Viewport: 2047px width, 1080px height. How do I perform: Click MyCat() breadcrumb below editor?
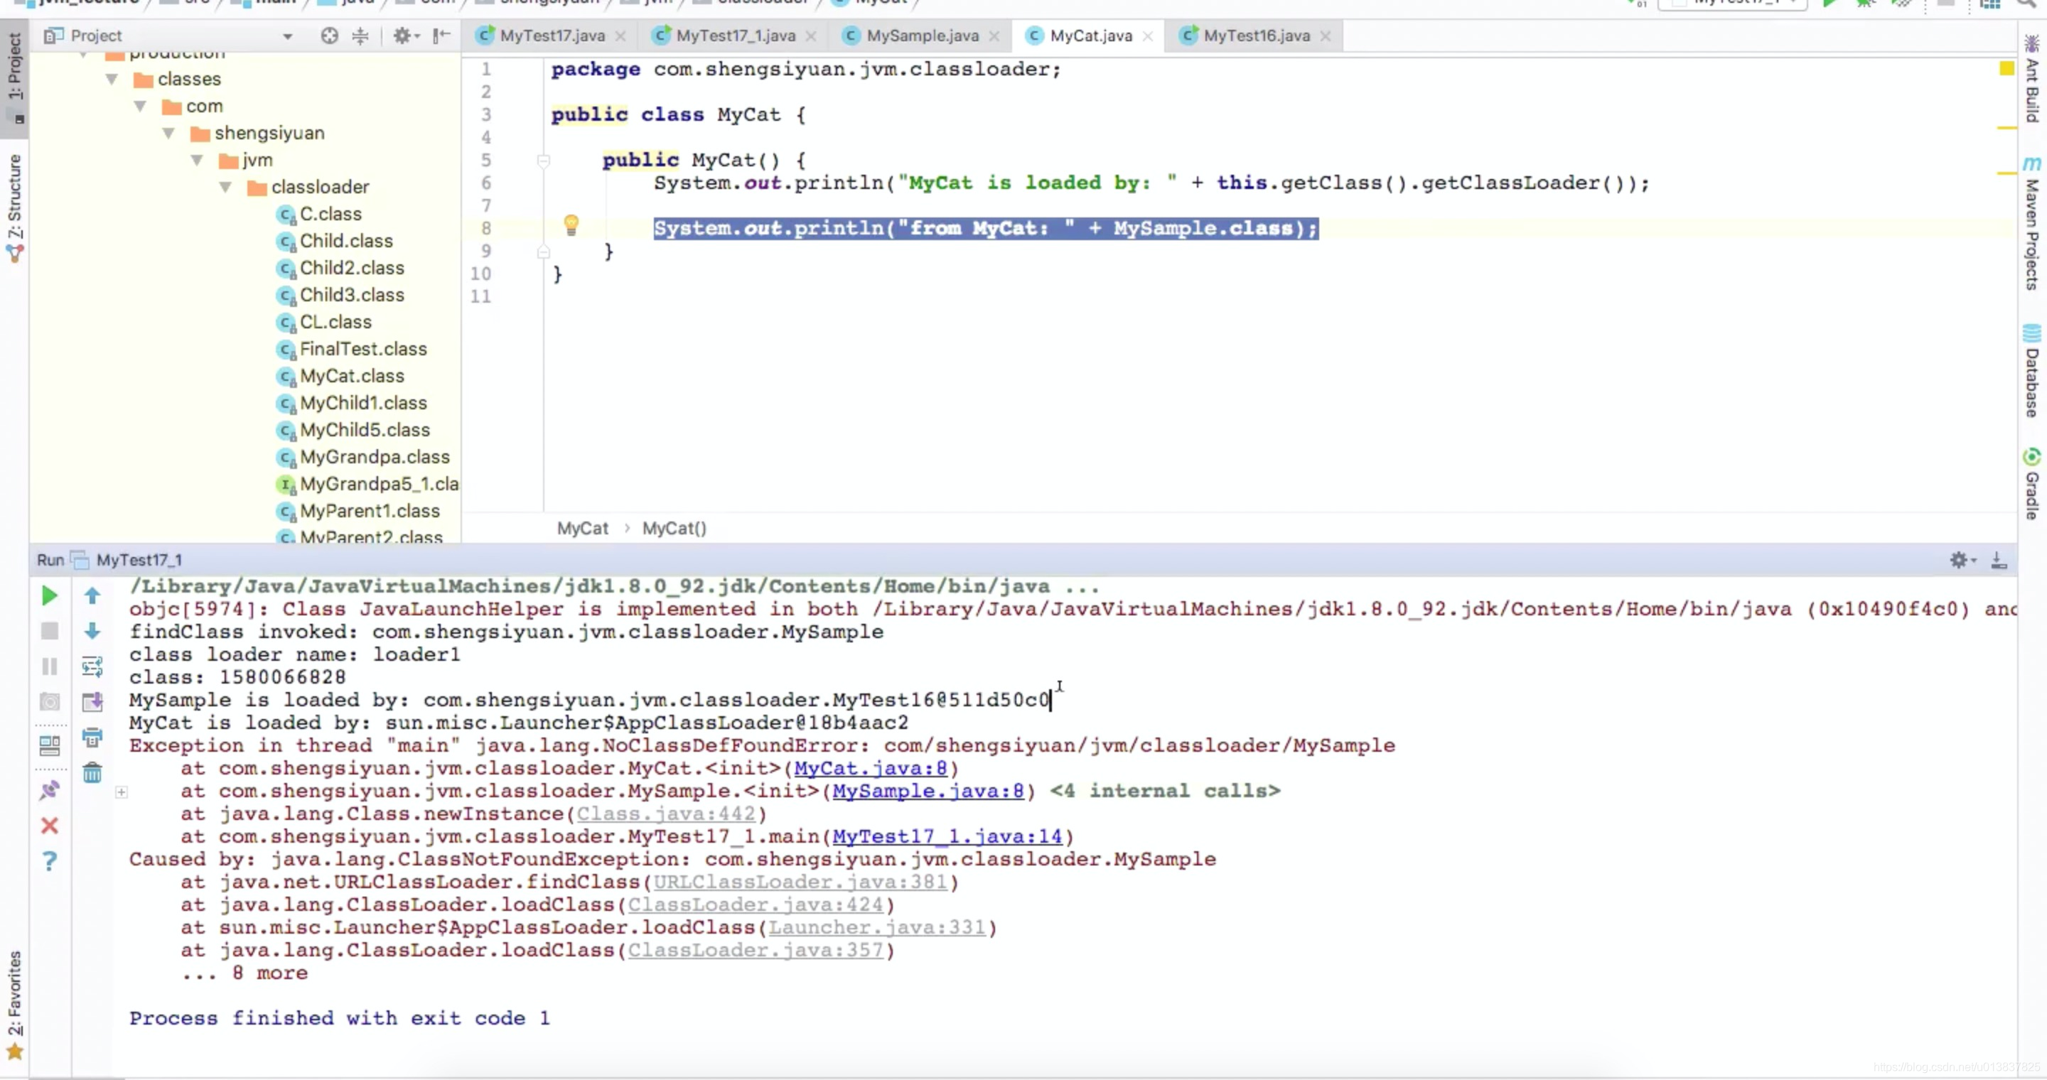tap(674, 529)
